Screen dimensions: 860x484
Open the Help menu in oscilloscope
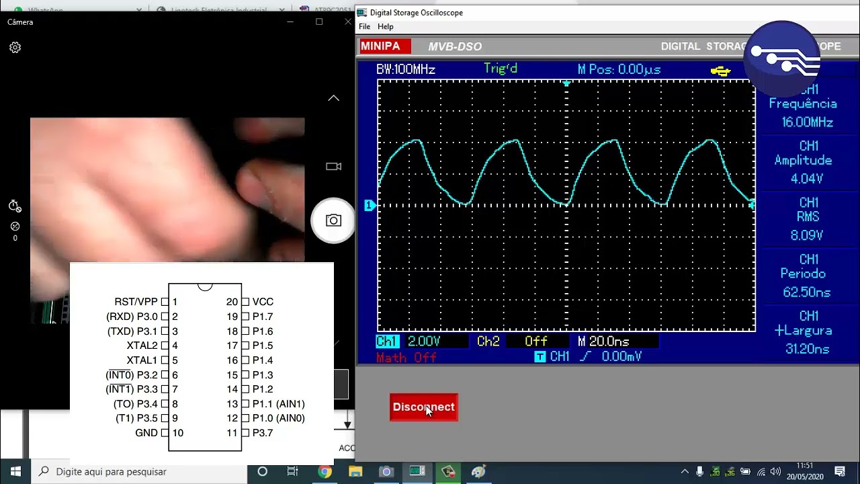(386, 27)
